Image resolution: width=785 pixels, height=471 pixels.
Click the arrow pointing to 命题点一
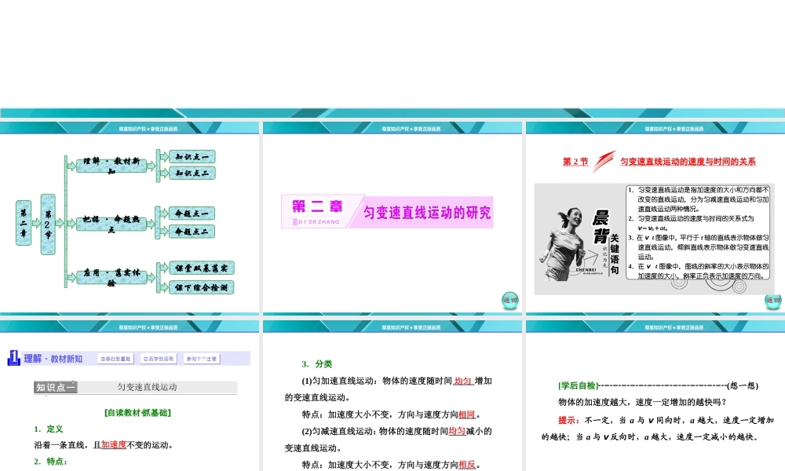(164, 214)
